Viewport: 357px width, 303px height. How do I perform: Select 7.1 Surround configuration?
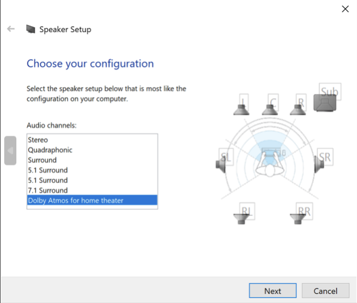(92, 190)
